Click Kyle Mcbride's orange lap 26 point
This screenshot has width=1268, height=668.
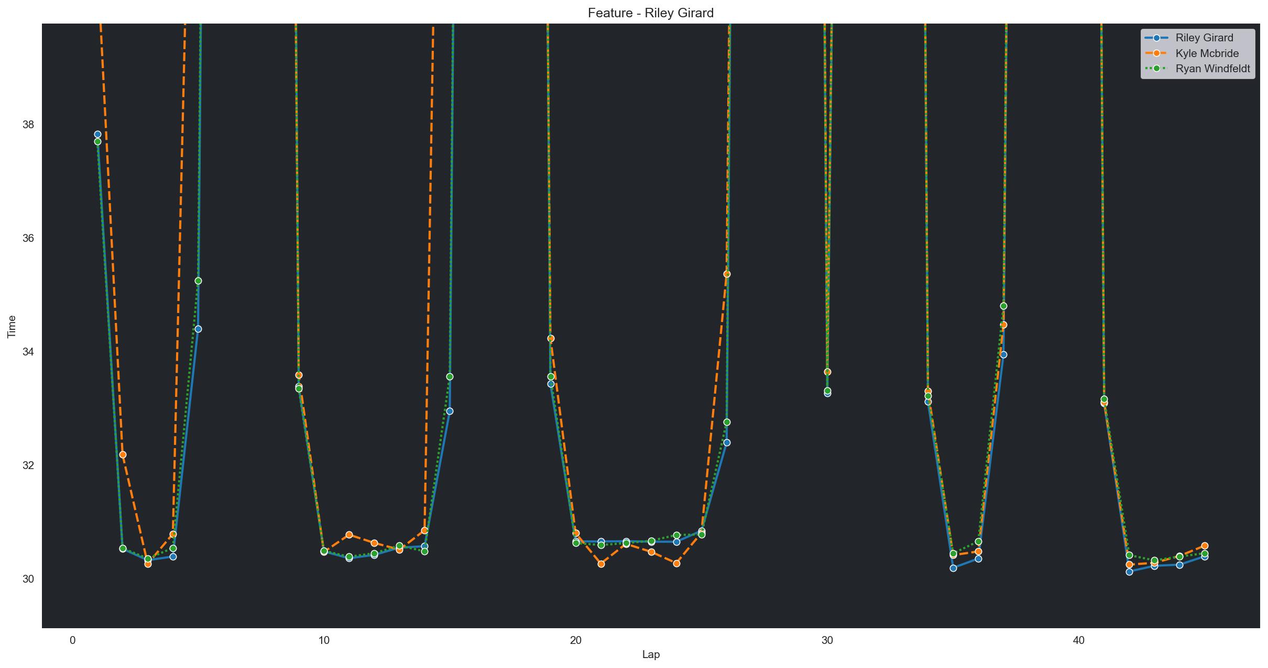(727, 274)
